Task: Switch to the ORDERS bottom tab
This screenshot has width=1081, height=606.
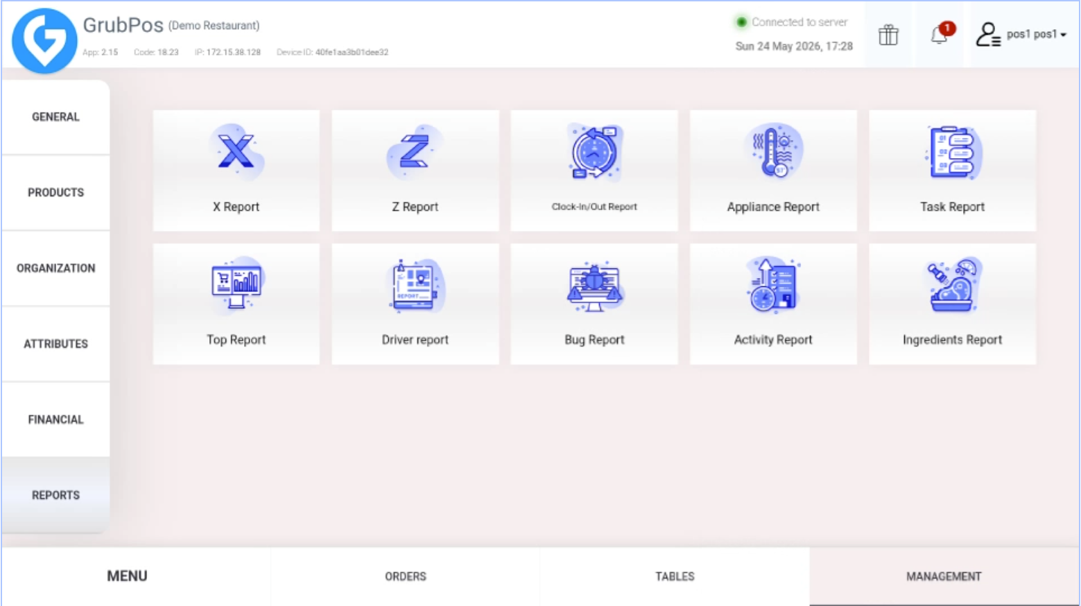Action: (x=406, y=576)
